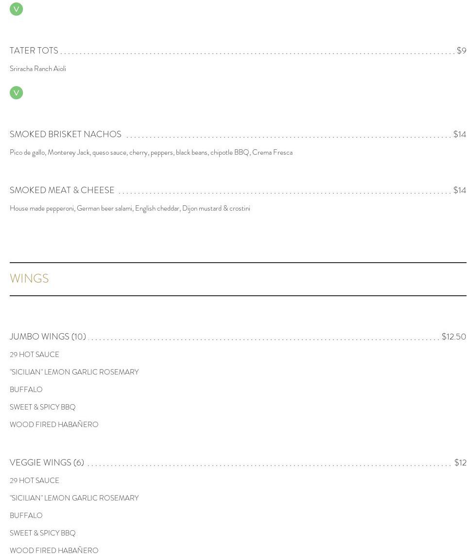Click the Smoked Meat & Cheese $14 price
The width and height of the screenshot is (469, 554).
tap(459, 190)
